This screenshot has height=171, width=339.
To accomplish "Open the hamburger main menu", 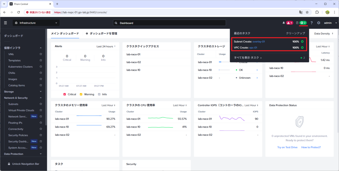I will (x=5, y=23).
